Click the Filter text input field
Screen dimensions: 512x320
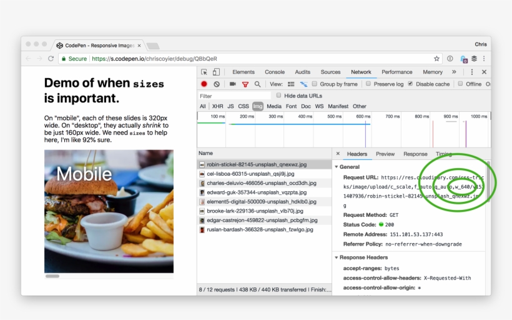(x=234, y=96)
